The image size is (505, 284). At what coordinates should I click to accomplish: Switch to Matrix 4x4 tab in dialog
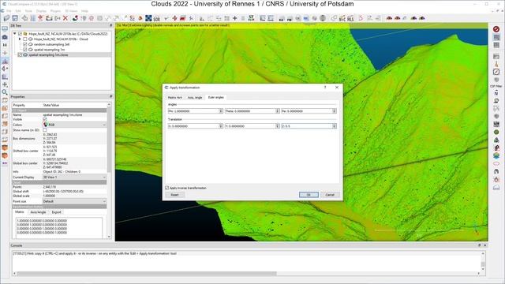click(x=175, y=97)
